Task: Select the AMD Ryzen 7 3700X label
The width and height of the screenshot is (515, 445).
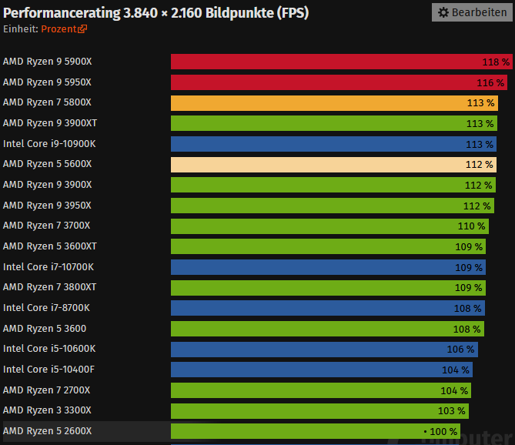Action: click(47, 226)
